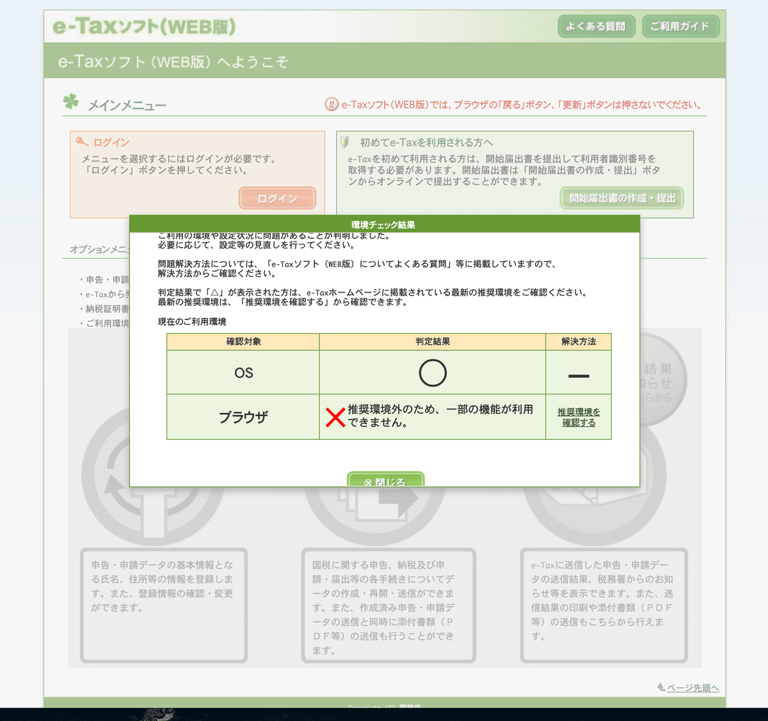Image resolution: width=768 pixels, height=721 pixels.
Task: Click the e-Taxソフト(WEB版) logo
Action: [144, 27]
